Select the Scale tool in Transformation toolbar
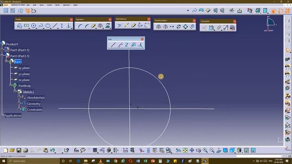Image resolution: width=292 pixels, height=164 pixels. (186, 27)
